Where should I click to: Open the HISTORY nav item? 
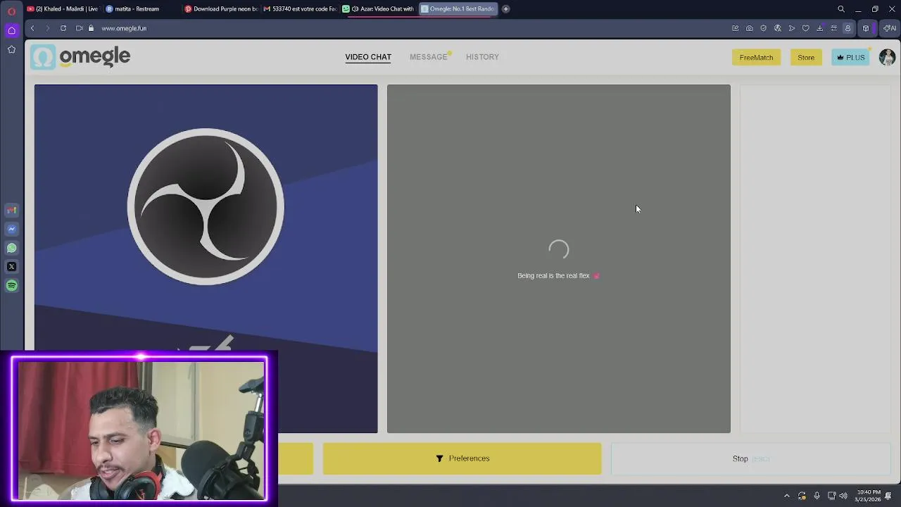tap(482, 57)
